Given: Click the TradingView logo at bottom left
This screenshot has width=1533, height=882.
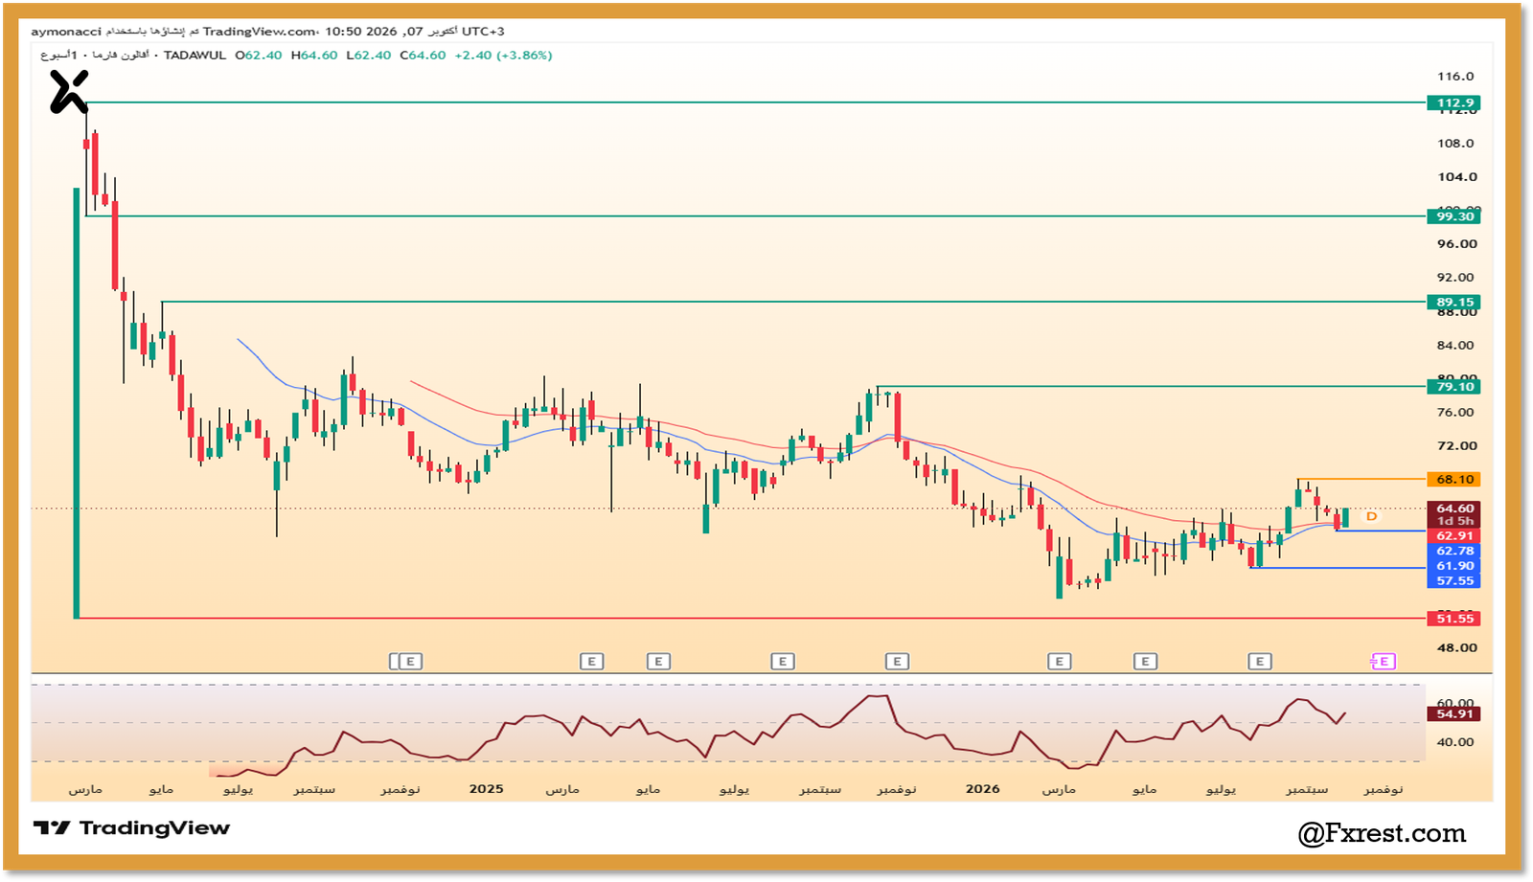Looking at the screenshot, I should (x=132, y=828).
